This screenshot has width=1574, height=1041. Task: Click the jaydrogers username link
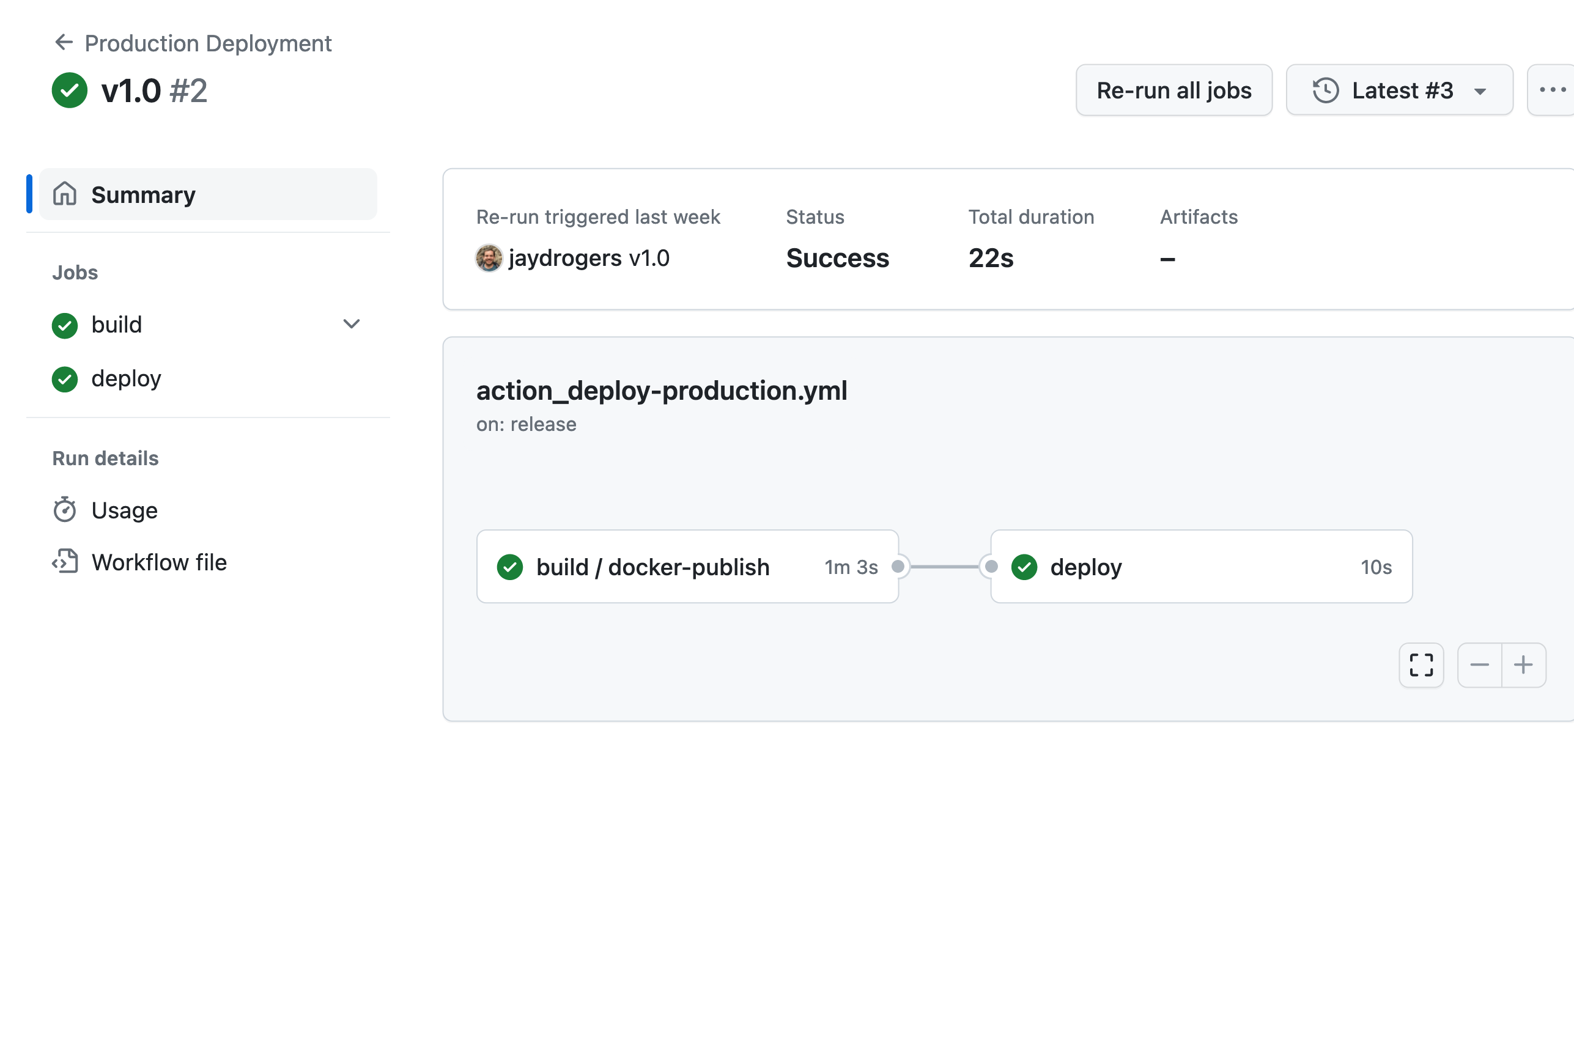tap(564, 258)
